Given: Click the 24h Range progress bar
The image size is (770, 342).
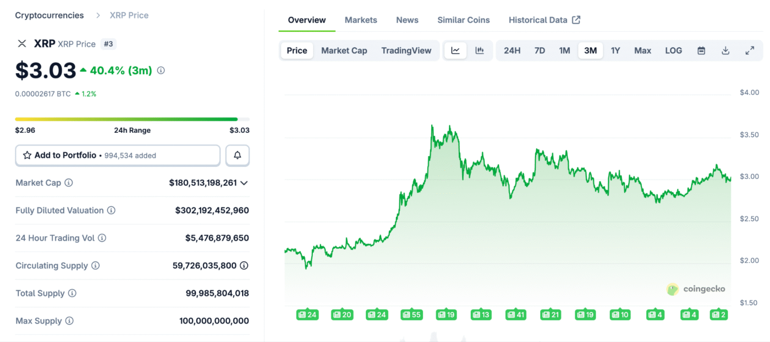Looking at the screenshot, I should (x=132, y=119).
